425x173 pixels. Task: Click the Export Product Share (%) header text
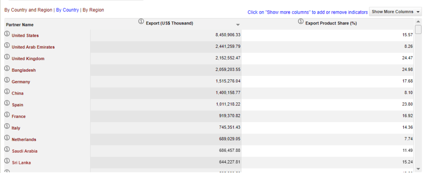click(331, 23)
